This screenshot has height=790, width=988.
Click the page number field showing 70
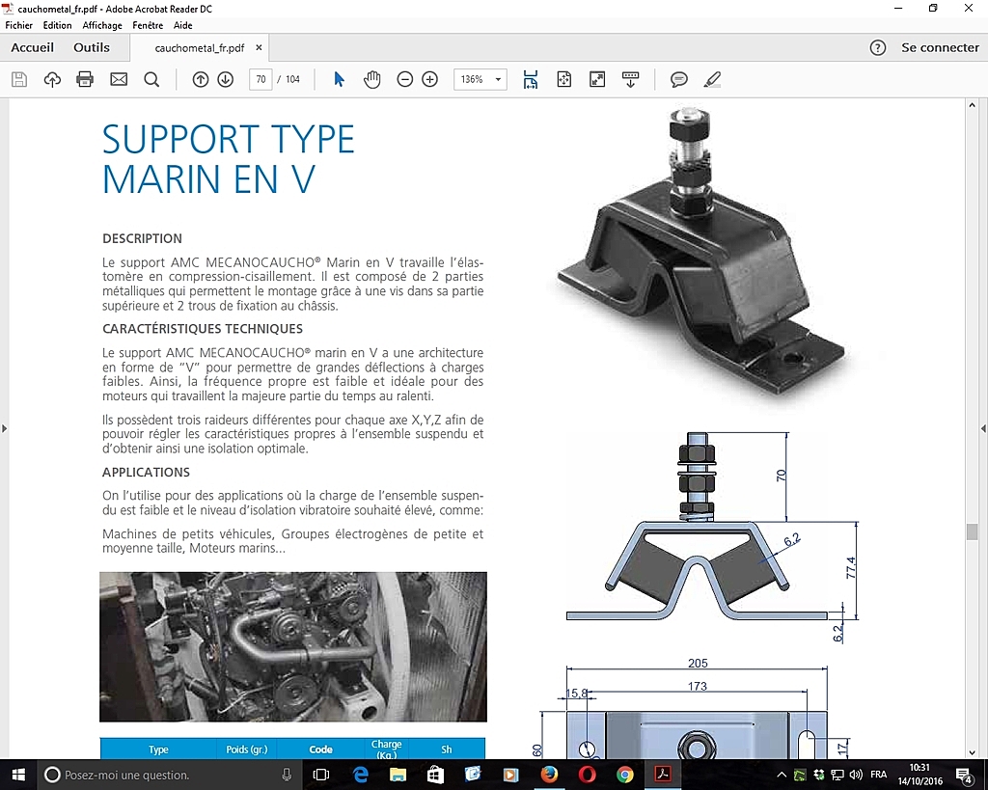(x=261, y=79)
